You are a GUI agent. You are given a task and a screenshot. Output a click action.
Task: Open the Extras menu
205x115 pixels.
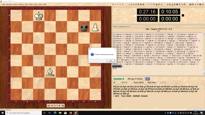(36, 4)
